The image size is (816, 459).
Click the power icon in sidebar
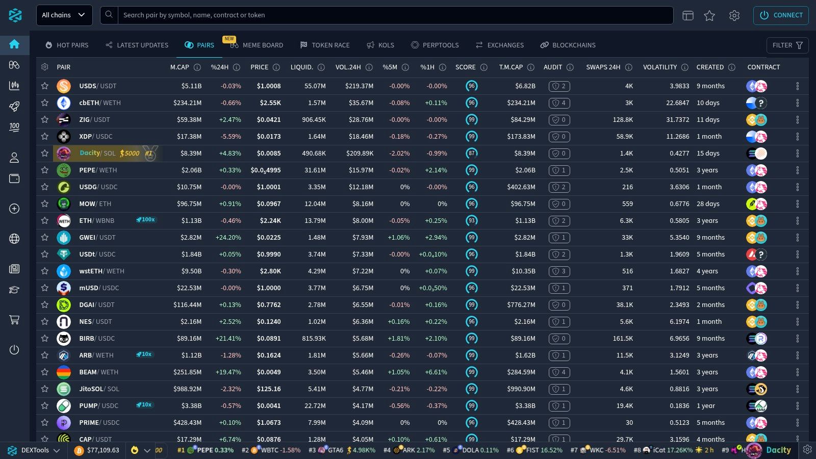pyautogui.click(x=14, y=350)
